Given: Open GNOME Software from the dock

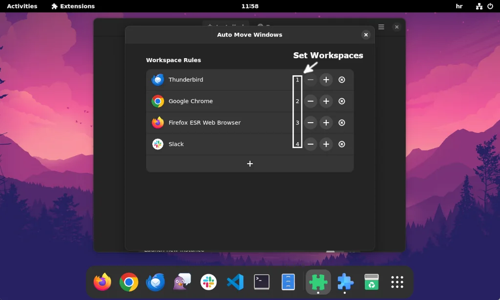Looking at the screenshot, I should pos(371,282).
